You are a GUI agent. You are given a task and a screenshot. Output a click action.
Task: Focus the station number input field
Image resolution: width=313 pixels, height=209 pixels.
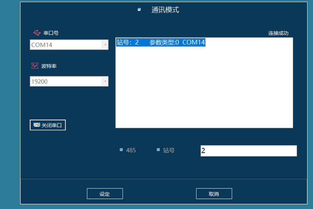[x=248, y=151]
